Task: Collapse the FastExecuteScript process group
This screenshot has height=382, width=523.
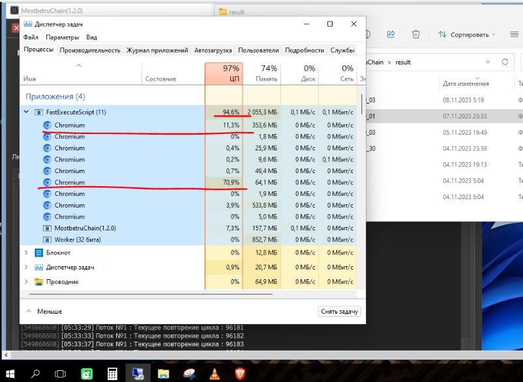Action: click(x=26, y=113)
